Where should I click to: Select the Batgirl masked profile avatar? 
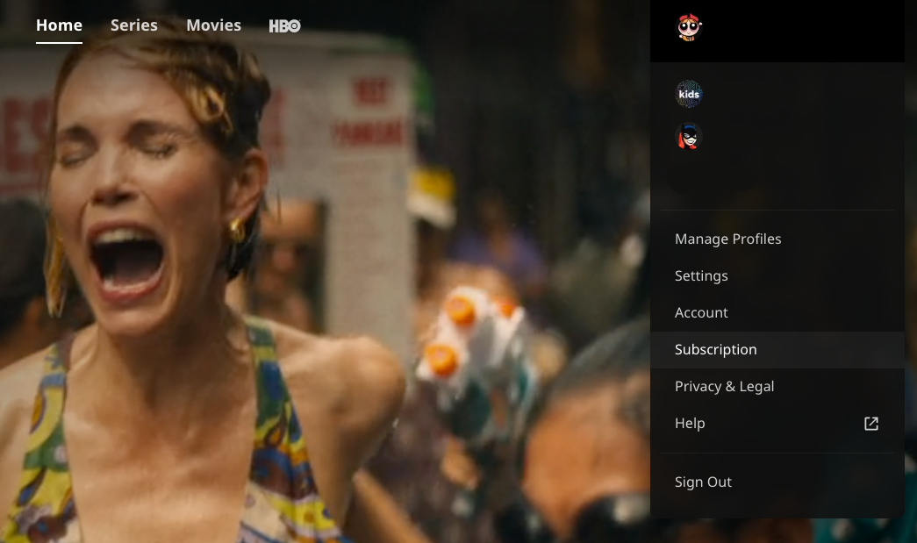(690, 137)
